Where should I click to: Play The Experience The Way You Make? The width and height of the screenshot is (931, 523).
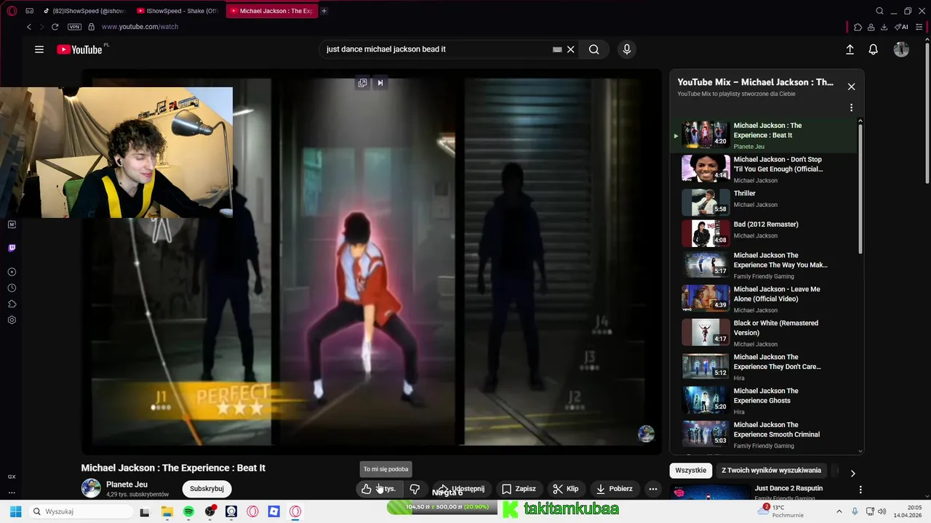(x=764, y=265)
